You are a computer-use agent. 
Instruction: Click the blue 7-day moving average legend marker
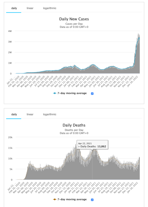click(55, 93)
